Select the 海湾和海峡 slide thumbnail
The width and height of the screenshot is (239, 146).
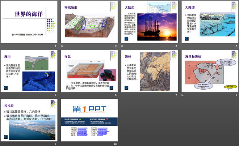(x=210, y=71)
